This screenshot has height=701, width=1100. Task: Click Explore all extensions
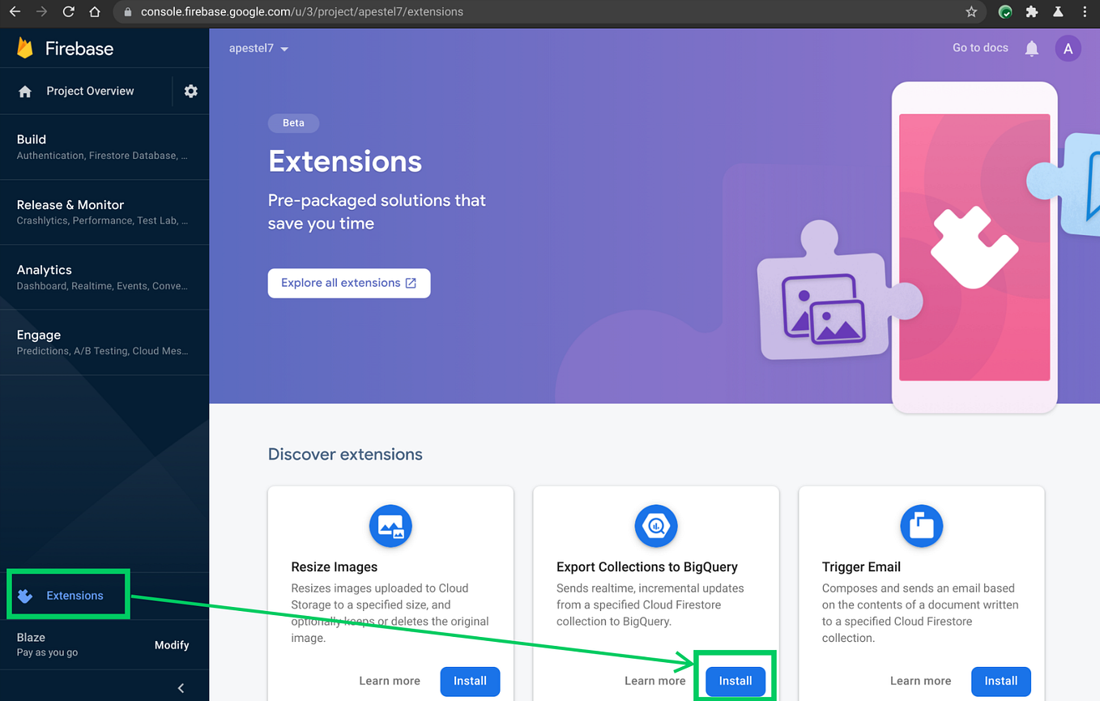point(348,283)
